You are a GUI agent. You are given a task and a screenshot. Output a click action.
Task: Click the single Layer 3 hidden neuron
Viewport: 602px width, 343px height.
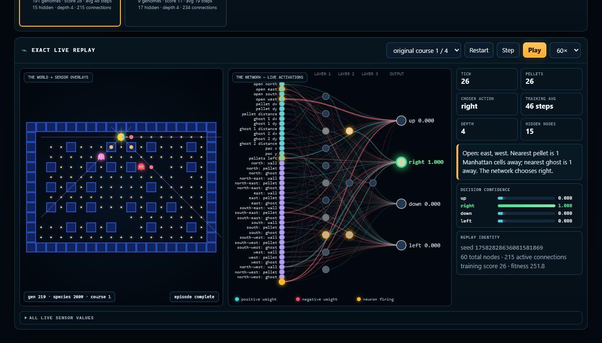(373, 183)
